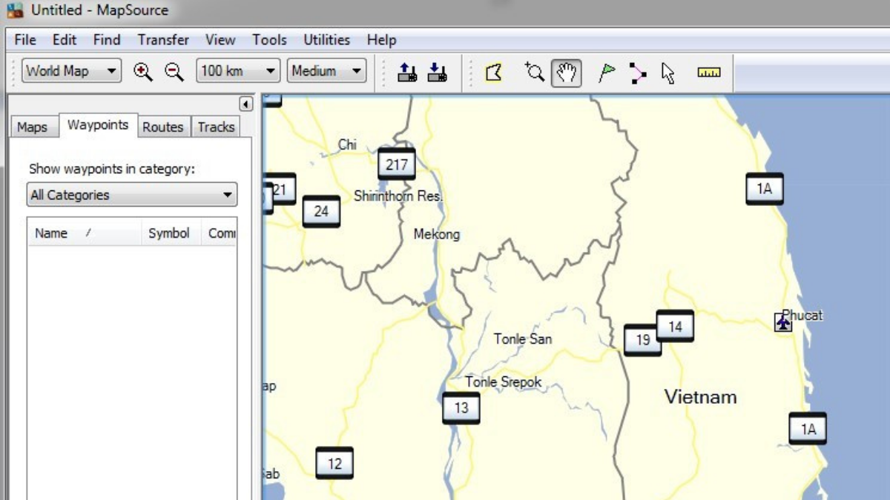Switch to the Tracks tab
Image resolution: width=890 pixels, height=500 pixels.
[x=216, y=127]
